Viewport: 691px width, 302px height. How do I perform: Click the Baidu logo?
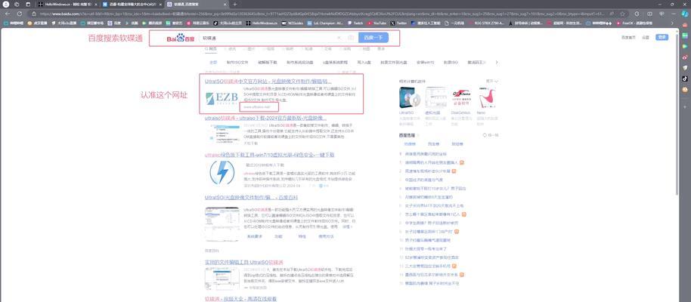pyautogui.click(x=180, y=39)
